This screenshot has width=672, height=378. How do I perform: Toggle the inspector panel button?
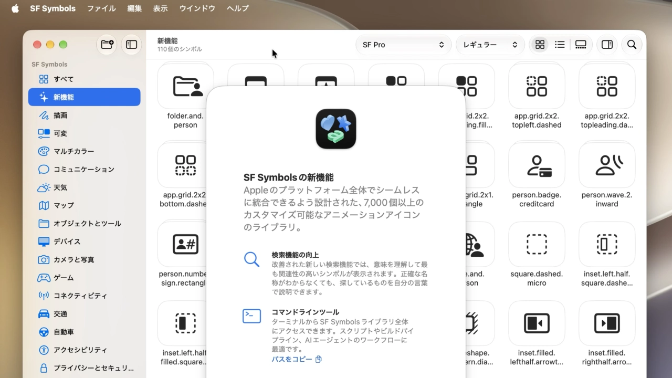(x=607, y=45)
